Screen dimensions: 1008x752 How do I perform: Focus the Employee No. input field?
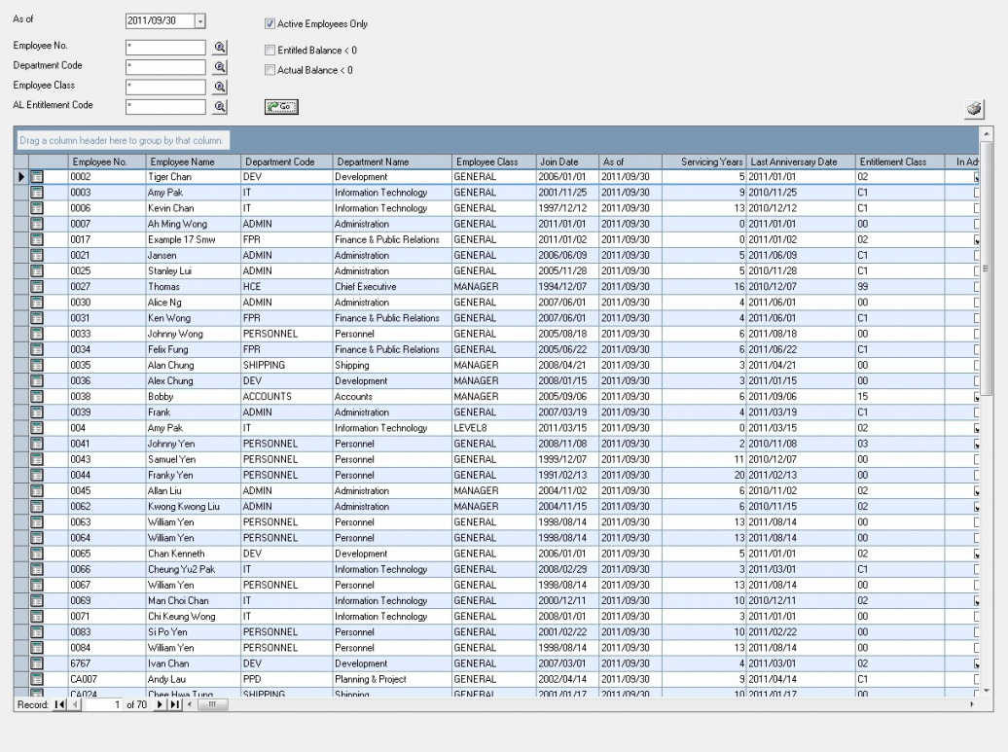coord(165,48)
